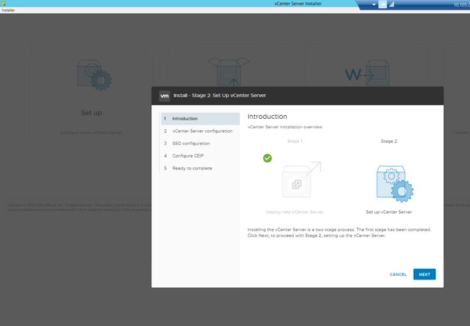Click the 'Stage 2' label
This screenshot has height=326, width=470.
tap(389, 142)
